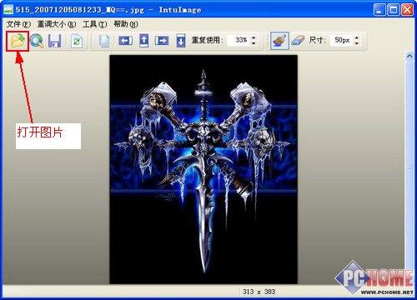Click the right arrow toolbar icon
The width and height of the screenshot is (417, 300).
click(x=162, y=41)
